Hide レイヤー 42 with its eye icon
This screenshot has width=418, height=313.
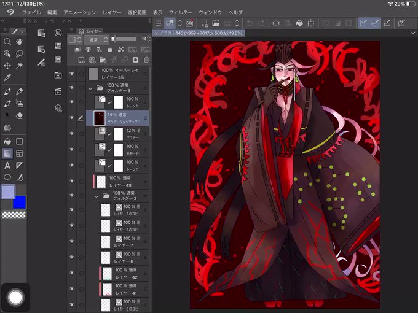72,273
